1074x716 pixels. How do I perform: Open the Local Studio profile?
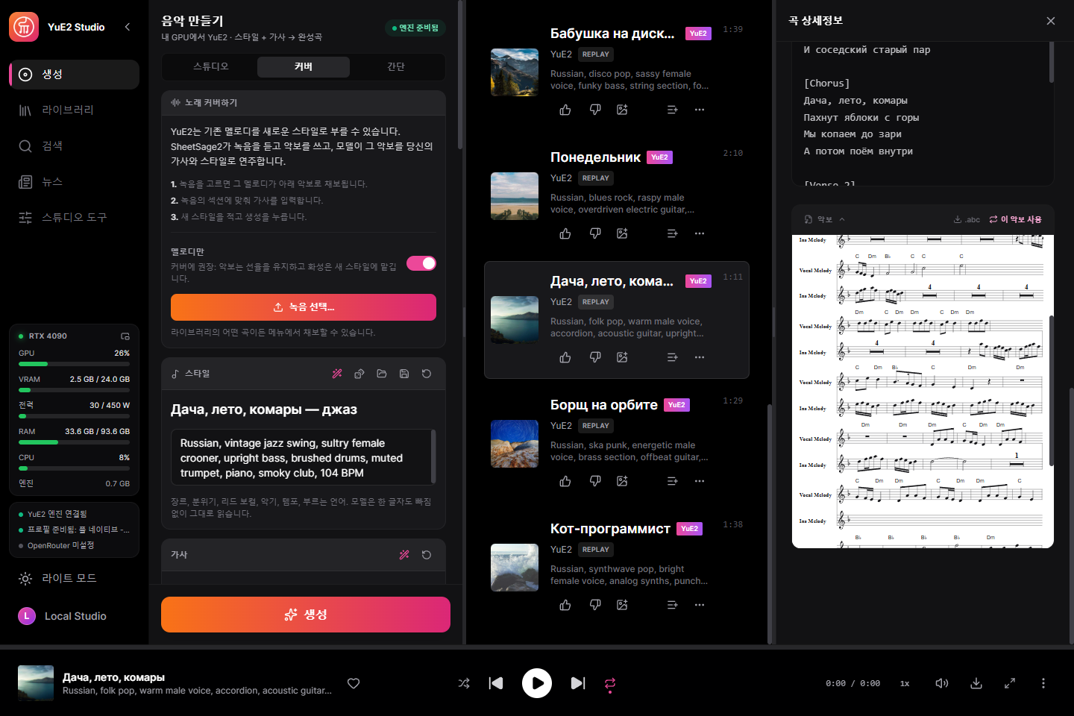[x=74, y=616]
